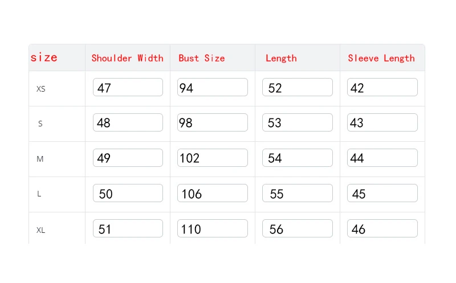Image resolution: width=456 pixels, height=283 pixels.
Task: Click the S Length field showing 53
Action: click(297, 122)
